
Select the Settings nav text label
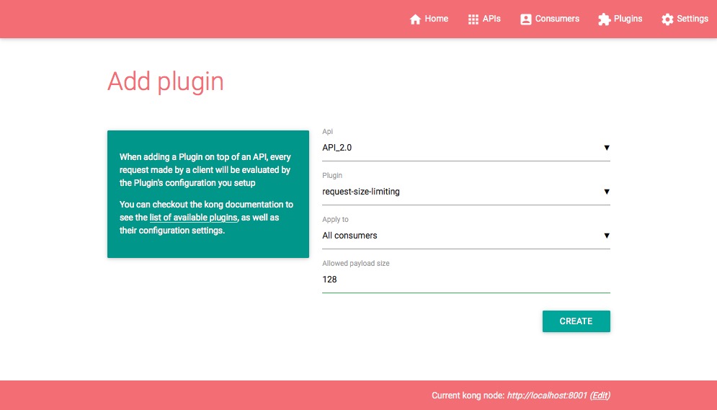pos(692,19)
